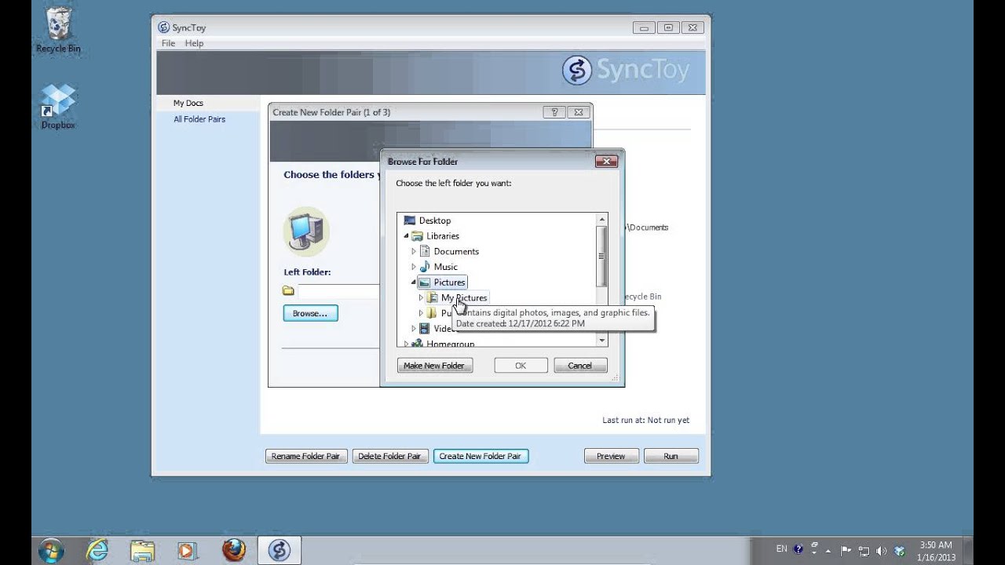The image size is (1005, 565).
Task: Launch Internet Explorer from taskbar
Action: click(97, 550)
